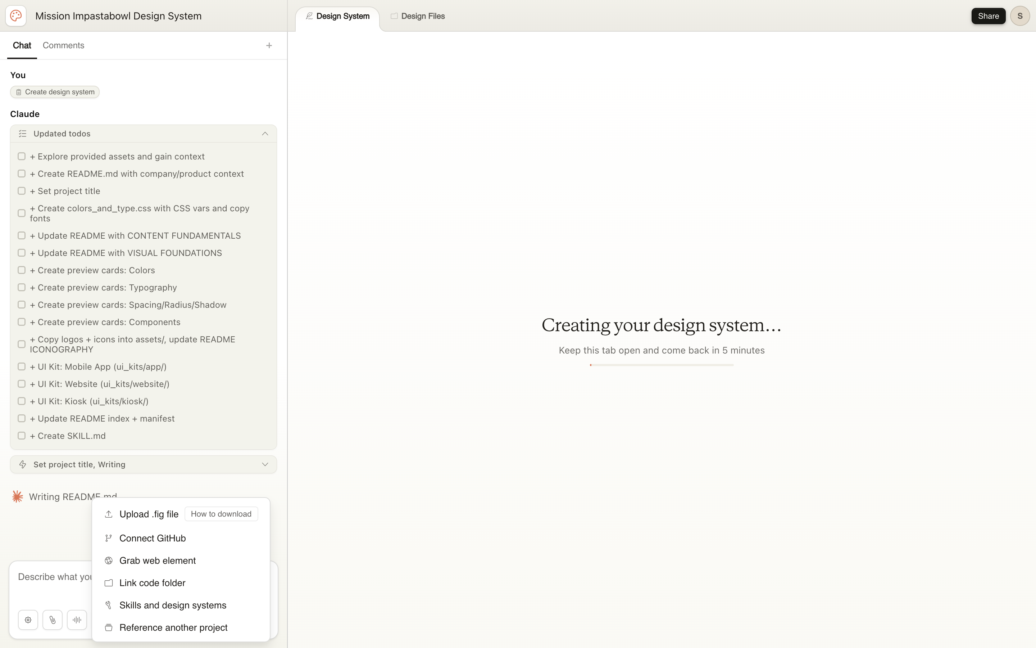This screenshot has height=648, width=1036.
Task: Click the plus icon for new chat
Action: [x=269, y=45]
